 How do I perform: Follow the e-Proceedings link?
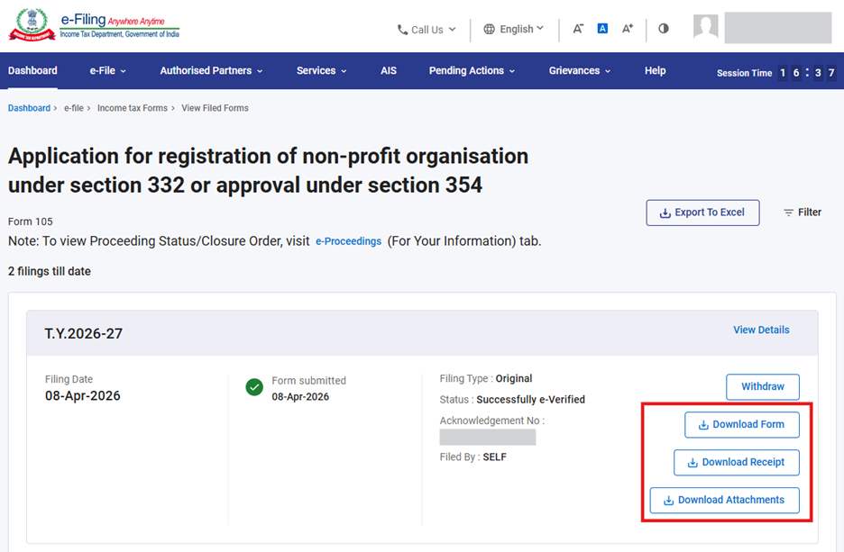(348, 242)
